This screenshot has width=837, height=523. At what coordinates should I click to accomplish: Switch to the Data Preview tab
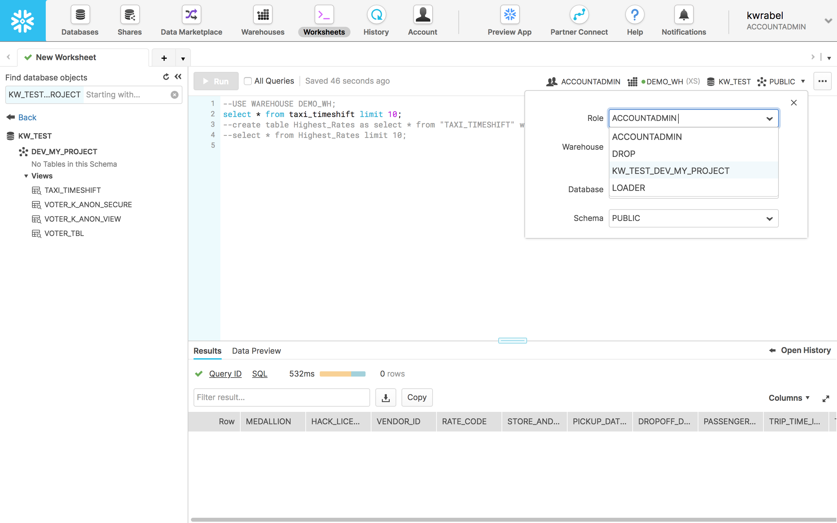pos(256,351)
